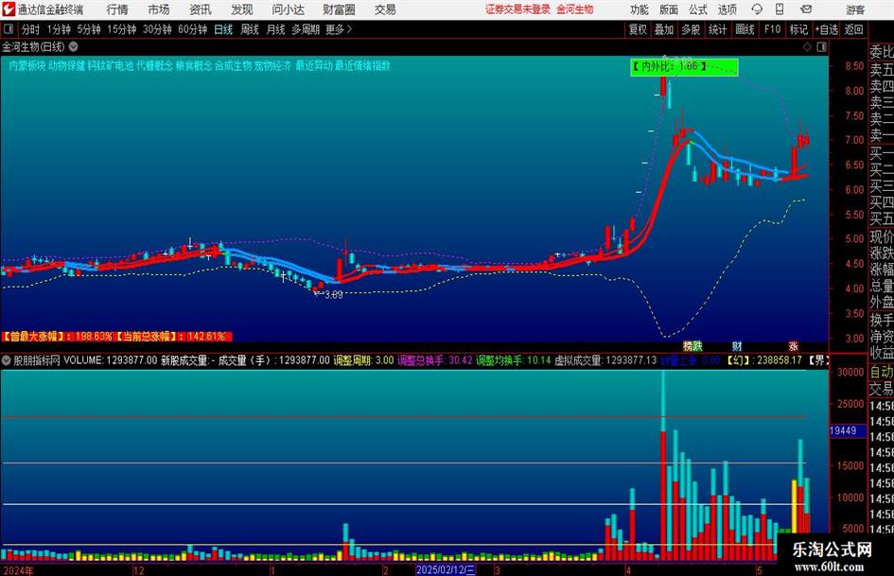
Task: Switch to 60分钟 period
Action: 192,29
